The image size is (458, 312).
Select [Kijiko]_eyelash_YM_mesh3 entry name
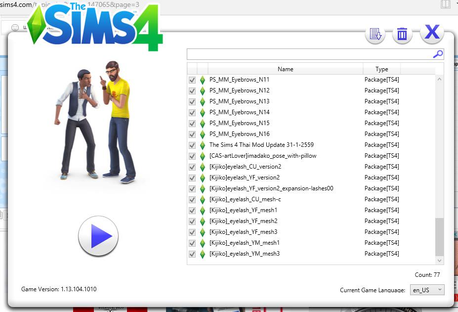tap(245, 254)
